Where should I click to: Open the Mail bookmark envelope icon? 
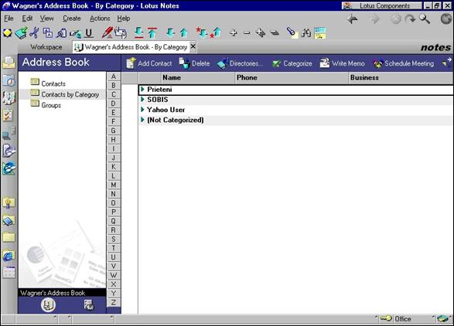tap(9, 63)
